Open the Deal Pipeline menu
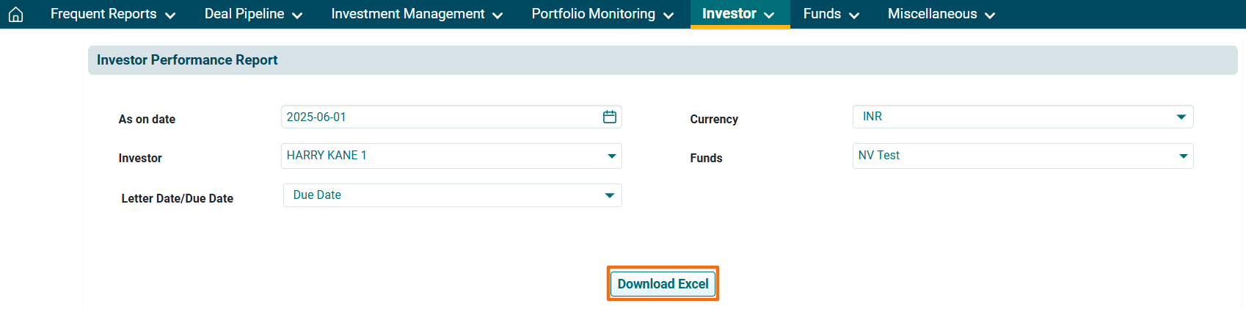Screen dimensions: 1246x309 (244, 14)
